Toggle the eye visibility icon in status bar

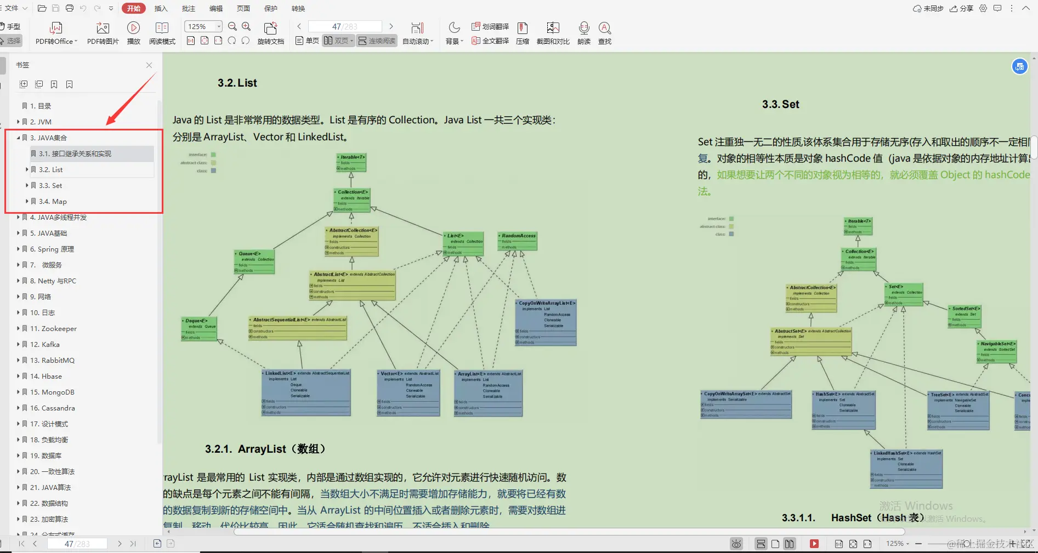[x=736, y=543]
